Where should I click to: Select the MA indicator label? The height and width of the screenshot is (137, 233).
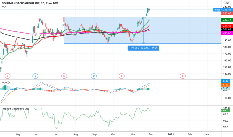click(x=4, y=7)
